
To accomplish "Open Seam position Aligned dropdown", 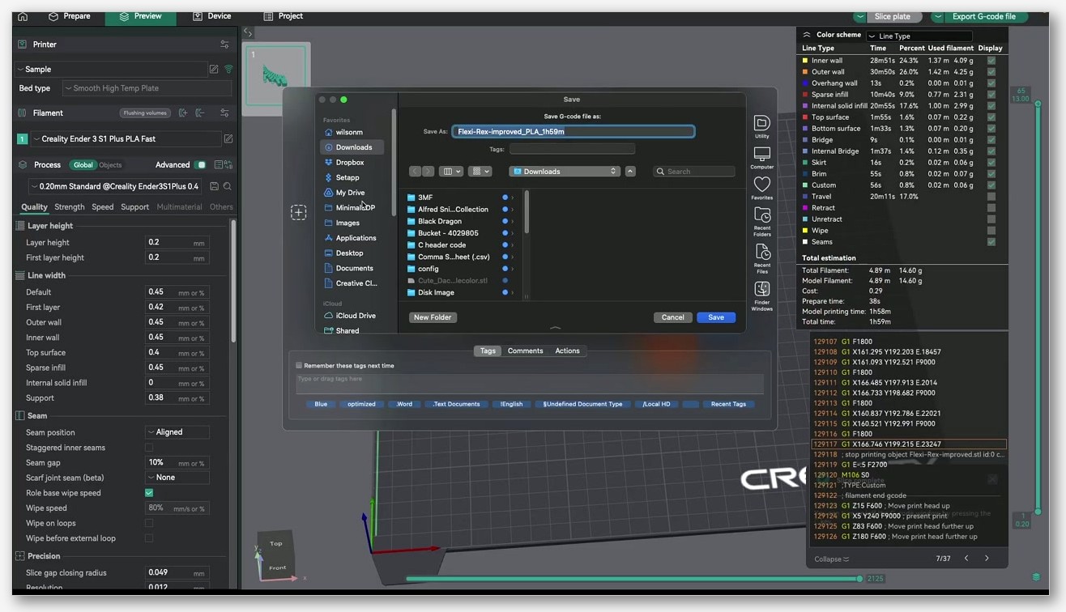I will (177, 432).
